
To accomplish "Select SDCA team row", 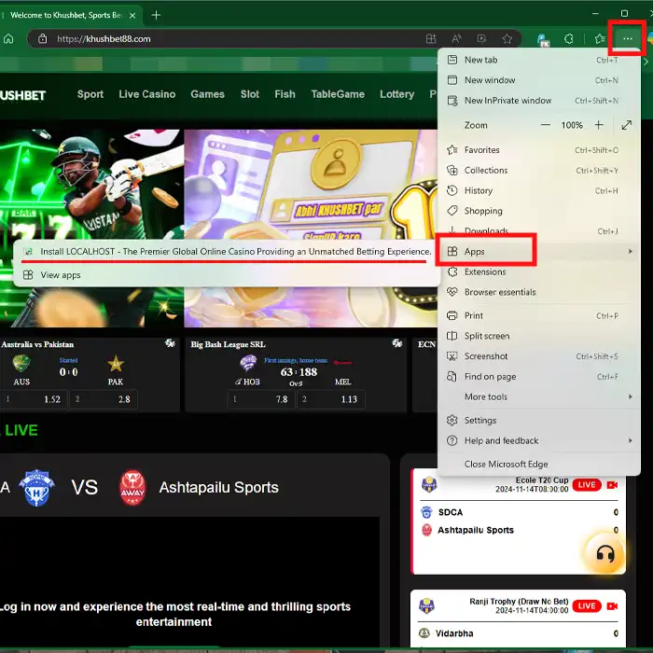I will point(520,512).
